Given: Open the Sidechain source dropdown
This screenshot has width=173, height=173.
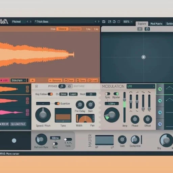Looking at the screenshot, I should [x=19, y=80].
